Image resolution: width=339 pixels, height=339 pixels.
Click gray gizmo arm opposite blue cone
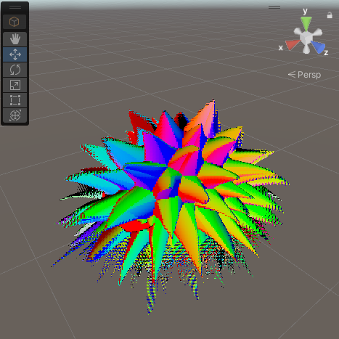298,32
